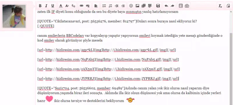Screen dimensions: 233x105
Task: Insert media with the media icon
Action: pyautogui.click(x=144, y=6)
